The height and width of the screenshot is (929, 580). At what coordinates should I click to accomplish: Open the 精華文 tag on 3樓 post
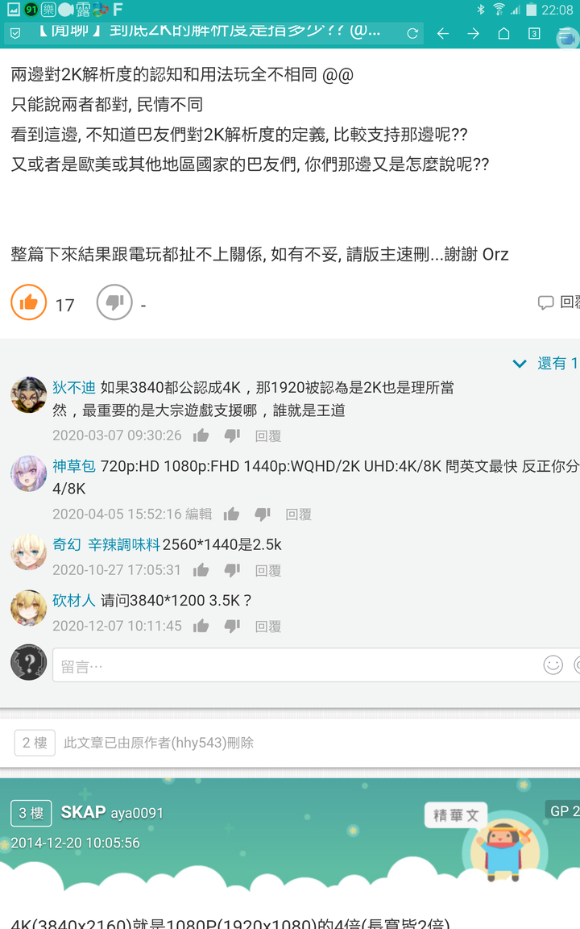pos(456,815)
